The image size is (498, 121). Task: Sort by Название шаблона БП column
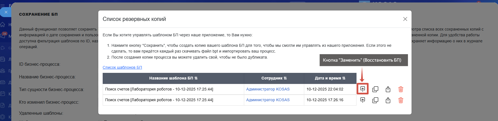tap(173, 78)
